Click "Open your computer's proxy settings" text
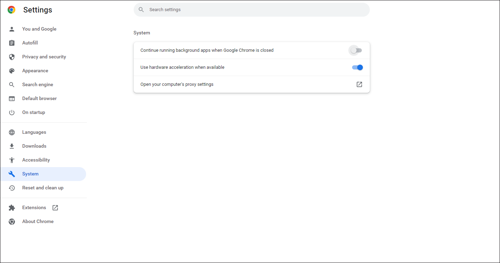 [177, 84]
